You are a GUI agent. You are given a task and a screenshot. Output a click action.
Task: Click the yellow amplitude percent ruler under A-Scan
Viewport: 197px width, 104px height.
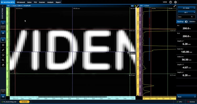coord(159,98)
